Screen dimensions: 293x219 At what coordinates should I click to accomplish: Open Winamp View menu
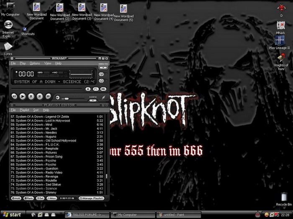click(x=48, y=63)
